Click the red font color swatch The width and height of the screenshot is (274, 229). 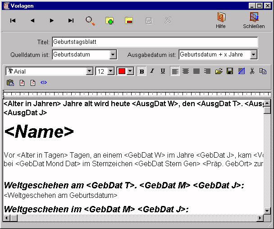click(122, 71)
